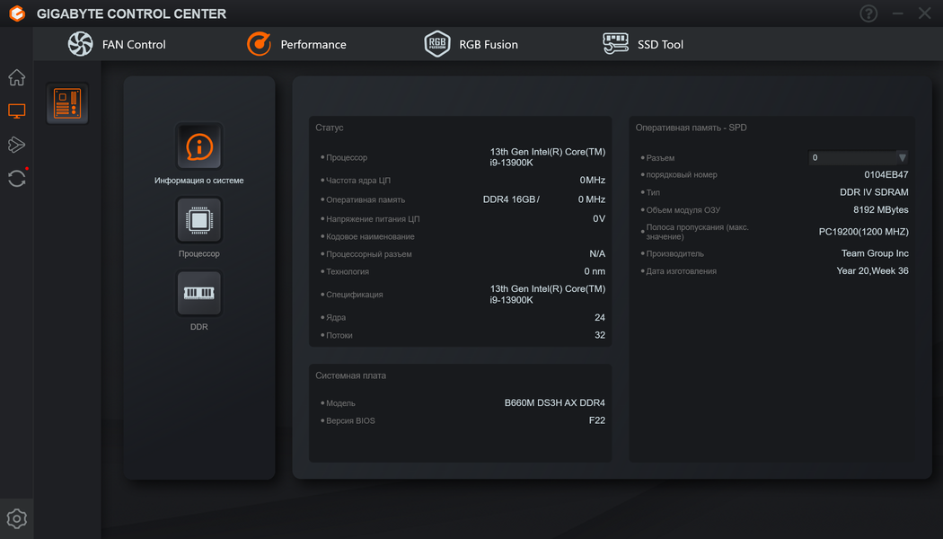This screenshot has height=539, width=943.
Task: Open the Performance gauge icon
Action: [260, 44]
